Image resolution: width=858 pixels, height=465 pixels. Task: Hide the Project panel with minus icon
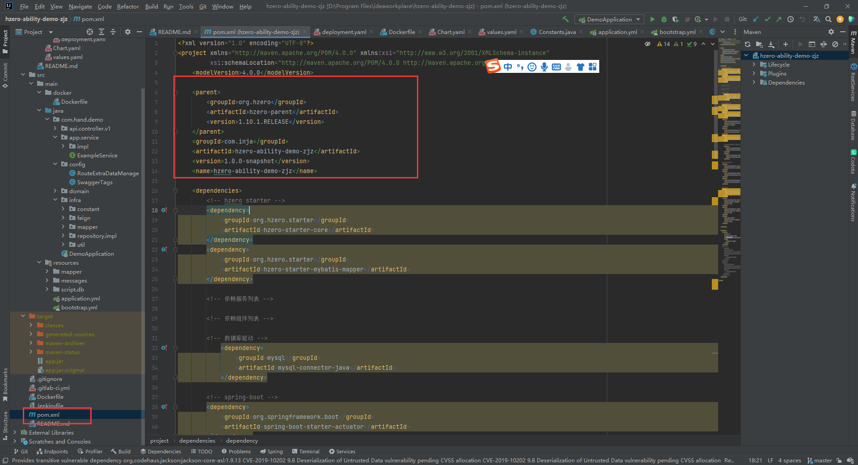coord(139,32)
